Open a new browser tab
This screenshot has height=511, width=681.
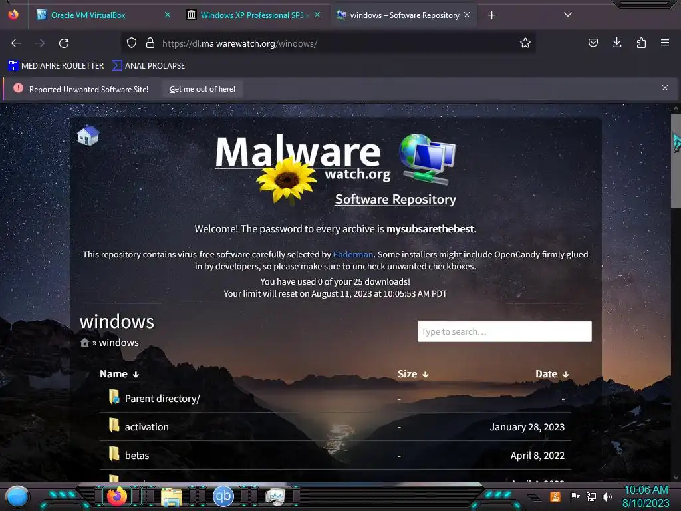pyautogui.click(x=491, y=15)
